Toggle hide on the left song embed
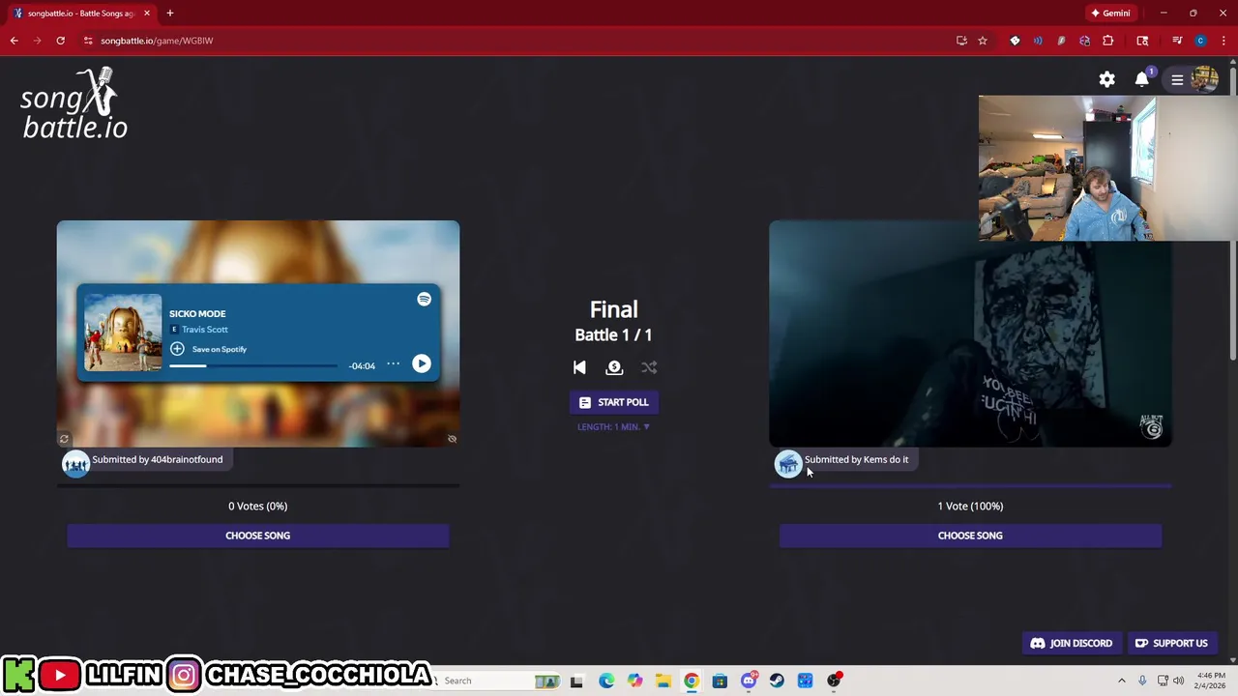The image size is (1238, 696). tap(452, 439)
